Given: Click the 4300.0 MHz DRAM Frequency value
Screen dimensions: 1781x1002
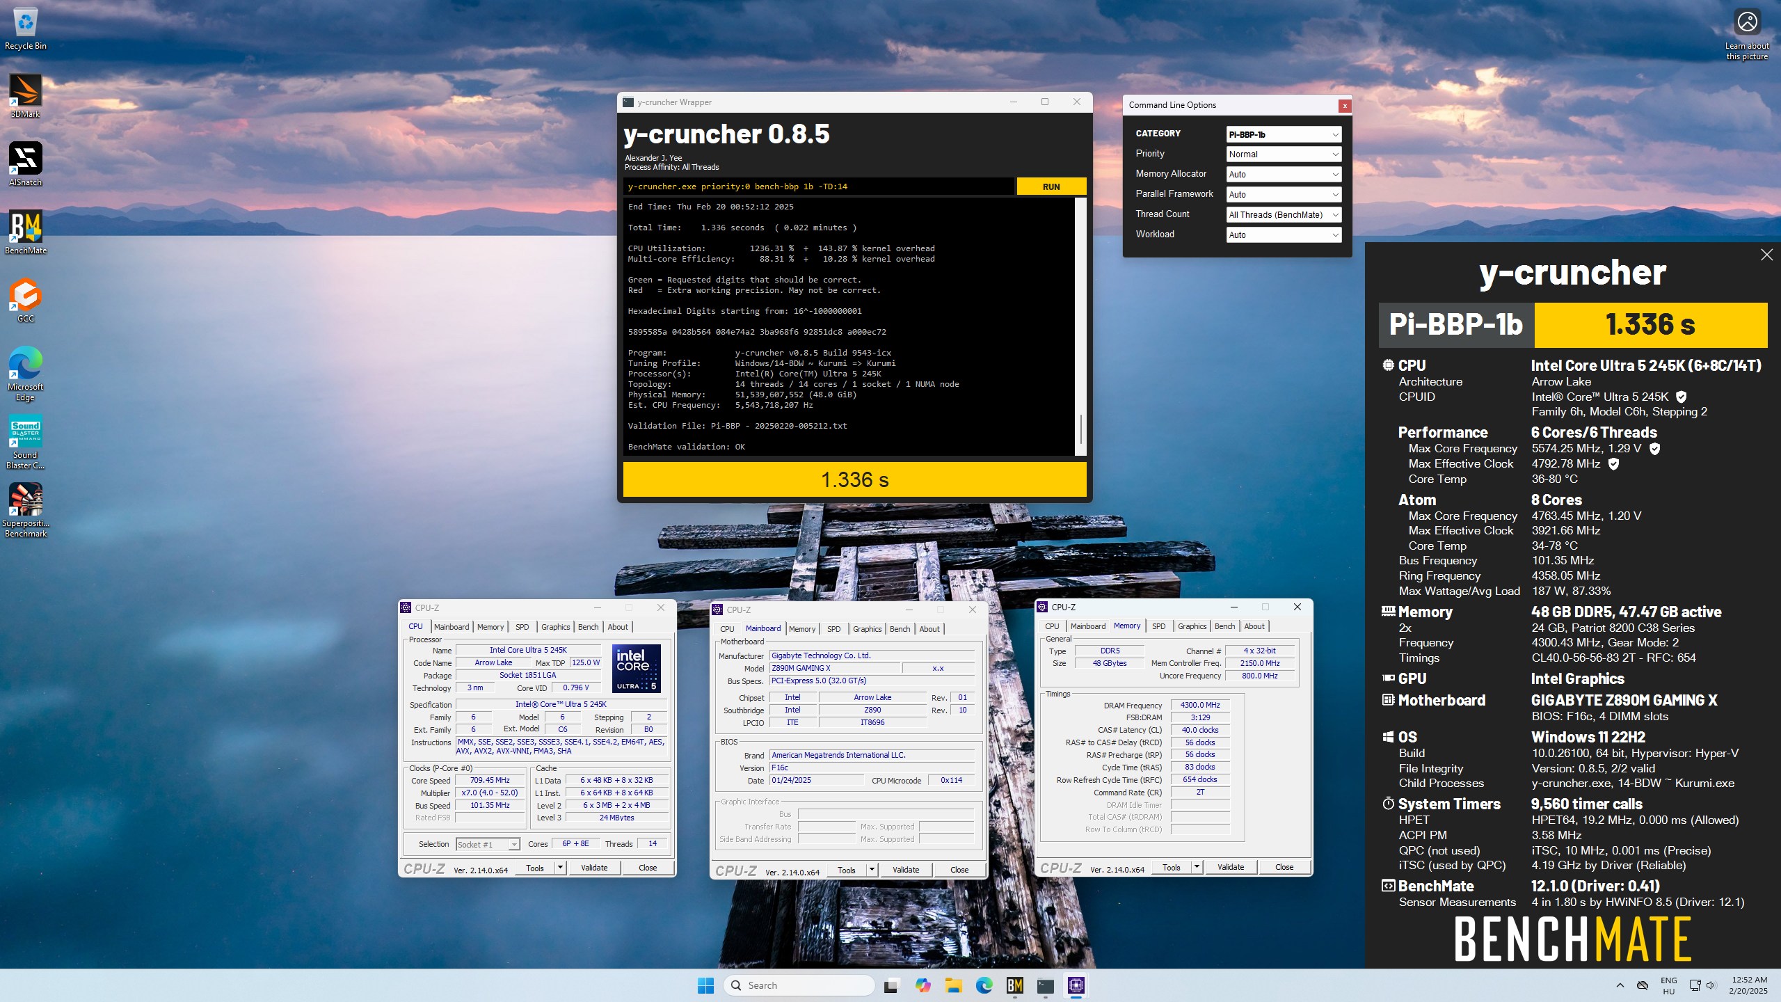Looking at the screenshot, I should pos(1200,705).
